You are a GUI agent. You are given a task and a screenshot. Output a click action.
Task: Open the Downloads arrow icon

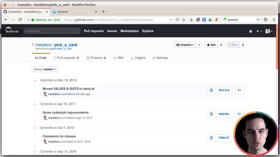191,20
